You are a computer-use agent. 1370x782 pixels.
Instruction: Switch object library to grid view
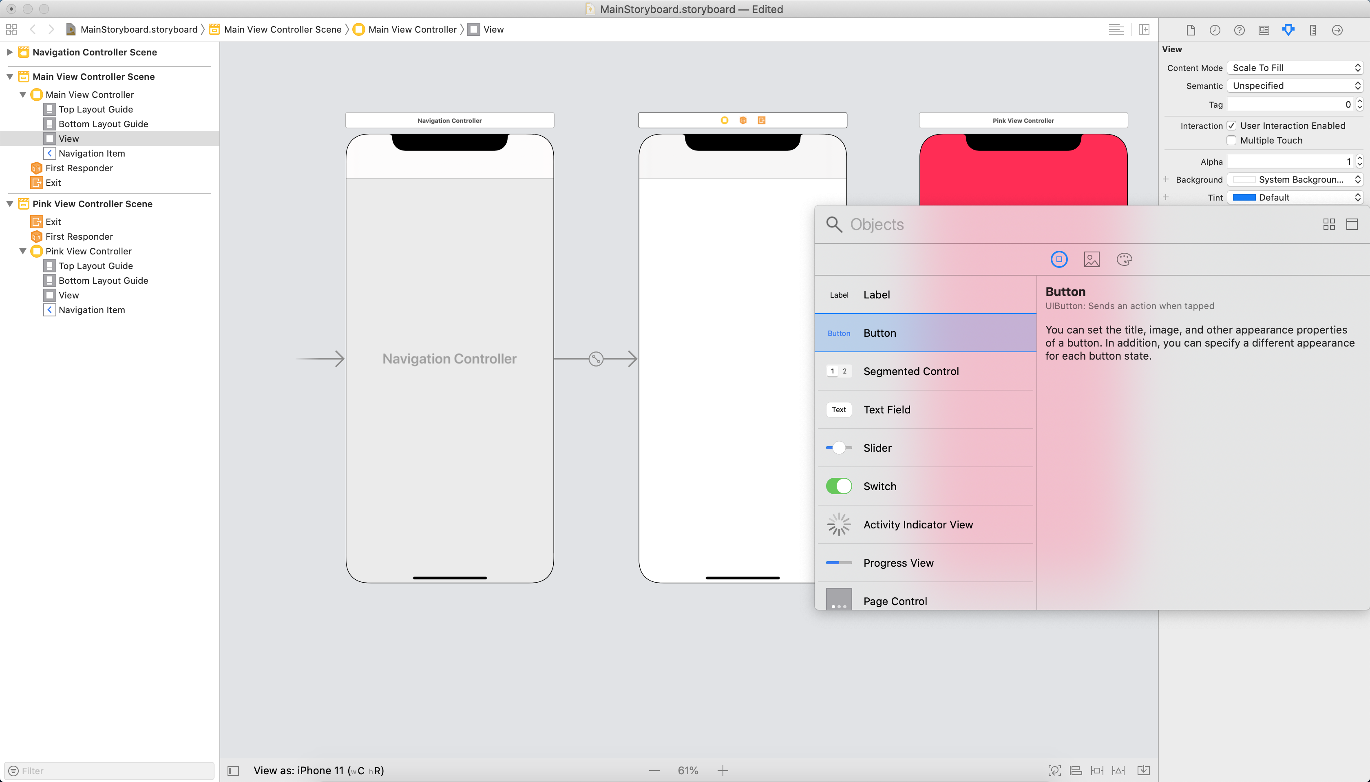[x=1329, y=225]
